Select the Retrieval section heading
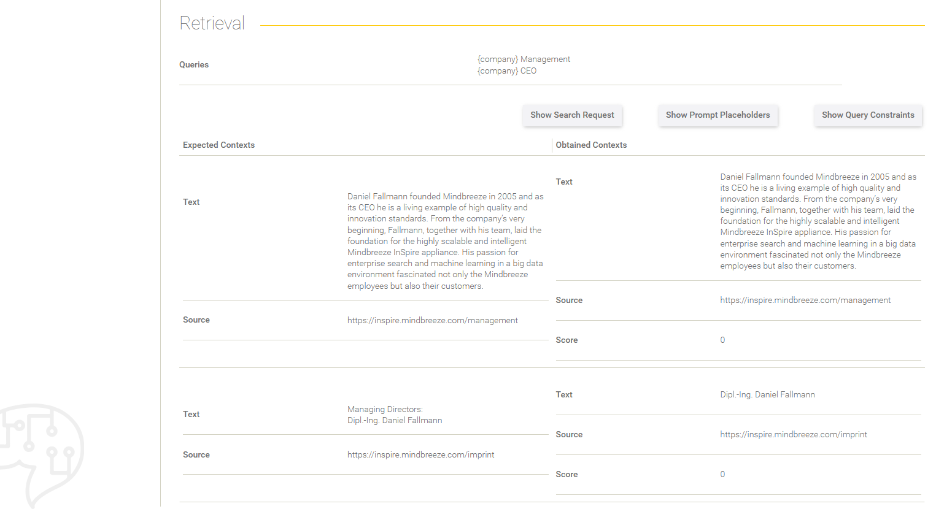 click(x=212, y=23)
